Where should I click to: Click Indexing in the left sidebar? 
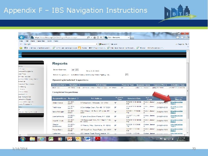(22, 87)
